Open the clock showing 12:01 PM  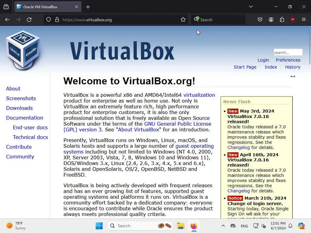click(278, 226)
